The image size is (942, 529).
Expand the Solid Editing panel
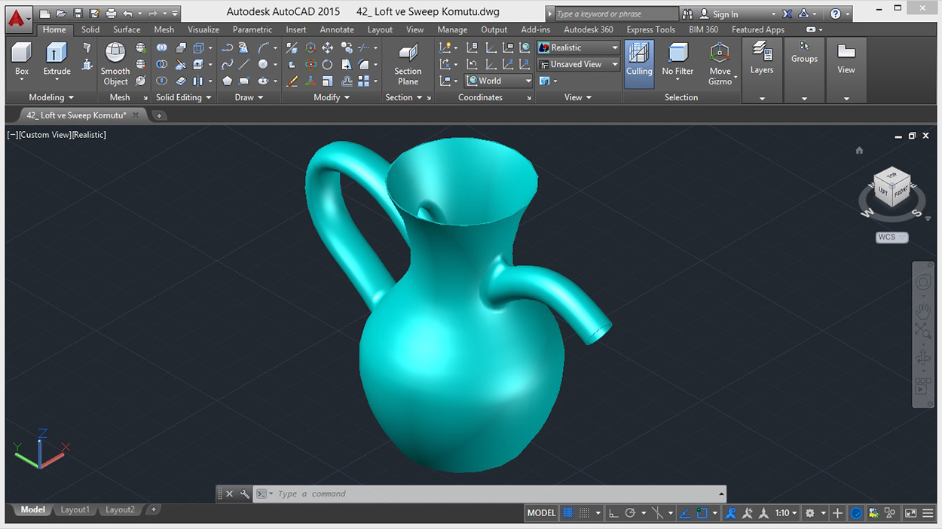click(185, 97)
